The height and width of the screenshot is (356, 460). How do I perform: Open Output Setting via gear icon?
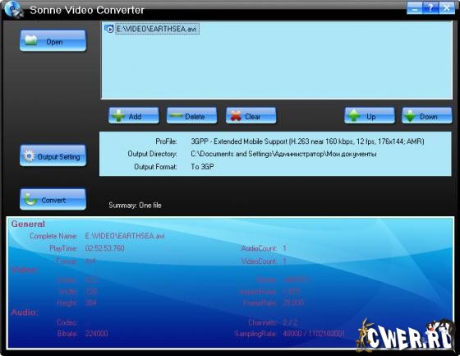click(29, 155)
